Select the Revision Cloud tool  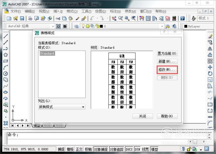click(6, 80)
